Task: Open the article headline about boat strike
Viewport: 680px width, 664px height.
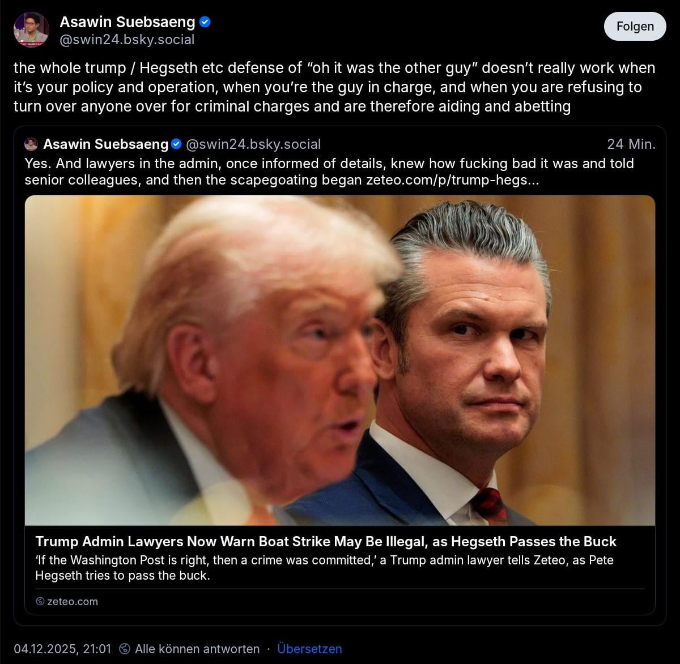Action: click(x=326, y=542)
